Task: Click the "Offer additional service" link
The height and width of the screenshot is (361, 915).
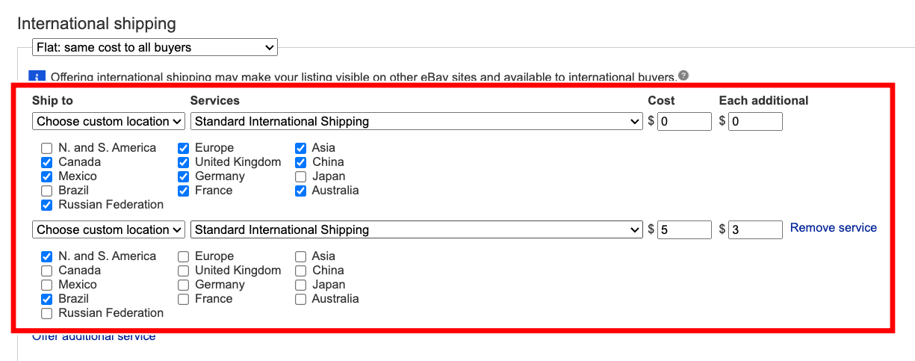Action: coord(93,336)
